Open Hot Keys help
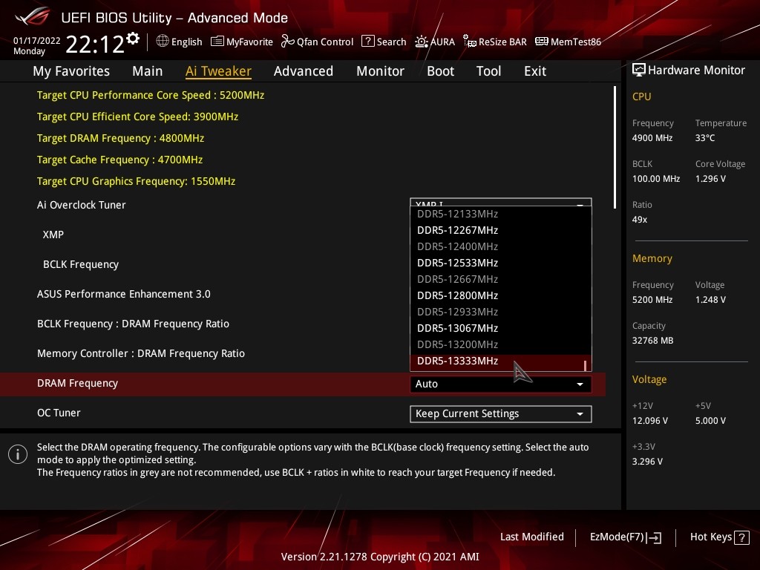The image size is (760, 570). [x=719, y=537]
